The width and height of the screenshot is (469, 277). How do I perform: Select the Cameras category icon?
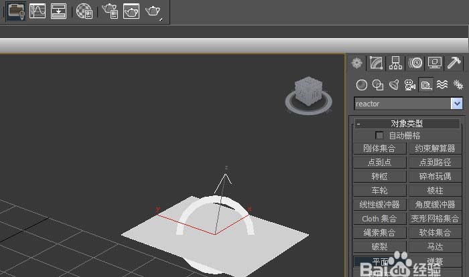point(410,85)
